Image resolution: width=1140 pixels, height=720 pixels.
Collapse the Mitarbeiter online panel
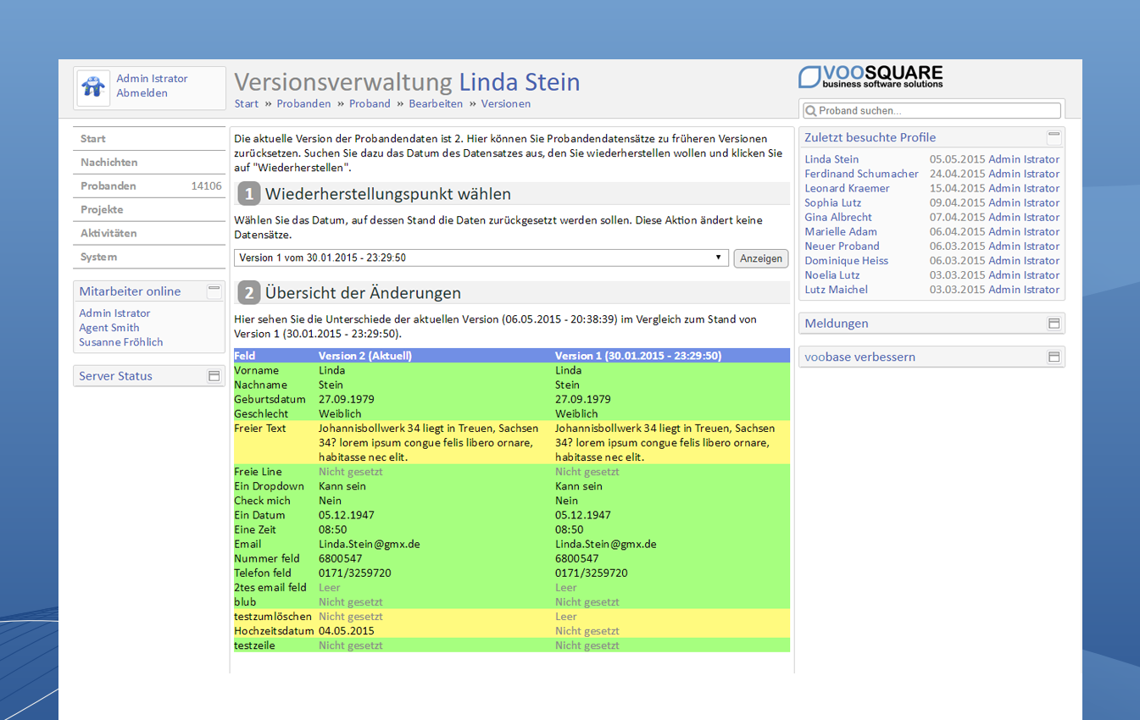coord(214,291)
